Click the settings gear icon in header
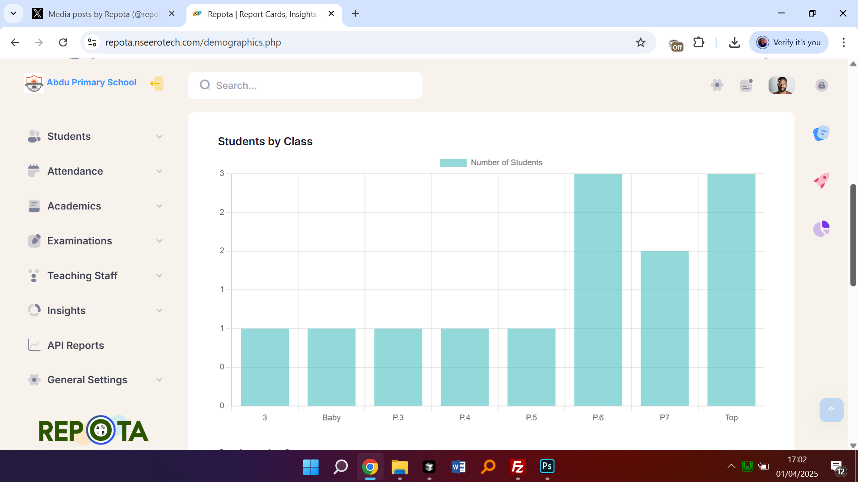The width and height of the screenshot is (858, 482). (717, 85)
